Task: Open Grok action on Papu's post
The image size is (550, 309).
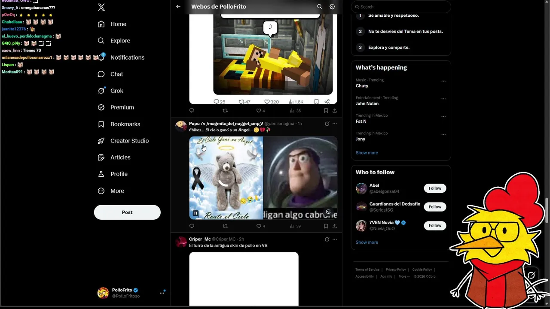Action: pos(327,124)
